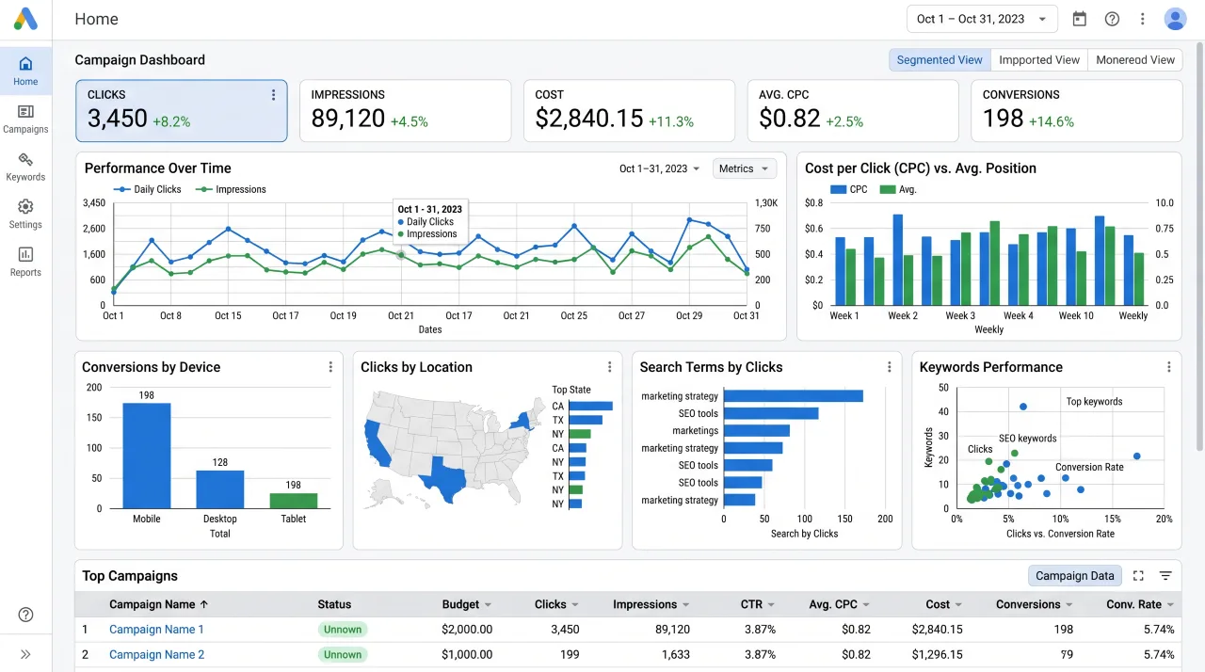Click Unnown status badge for Campaign Name 1
Image resolution: width=1205 pixels, height=672 pixels.
(x=343, y=630)
